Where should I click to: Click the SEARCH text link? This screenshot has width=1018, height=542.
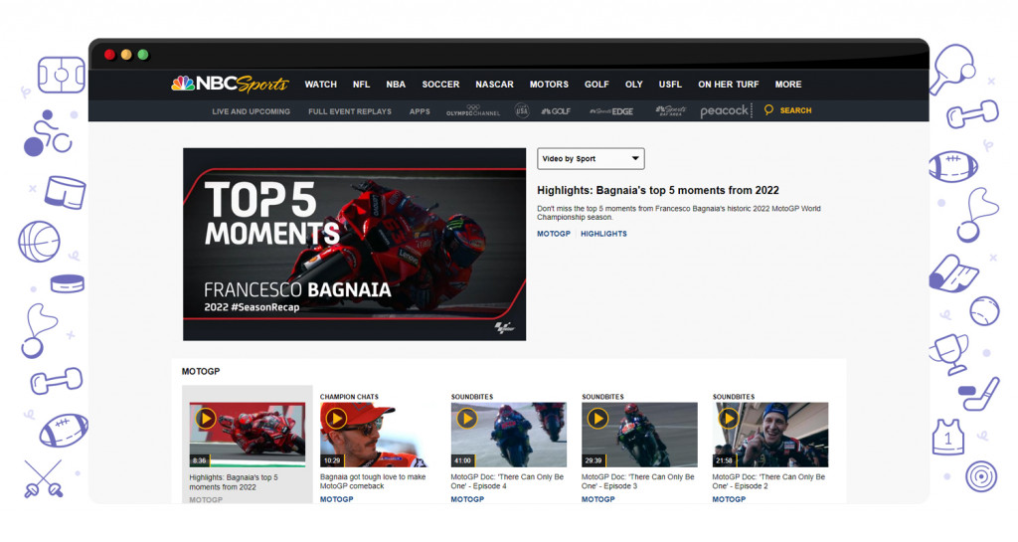click(x=796, y=110)
